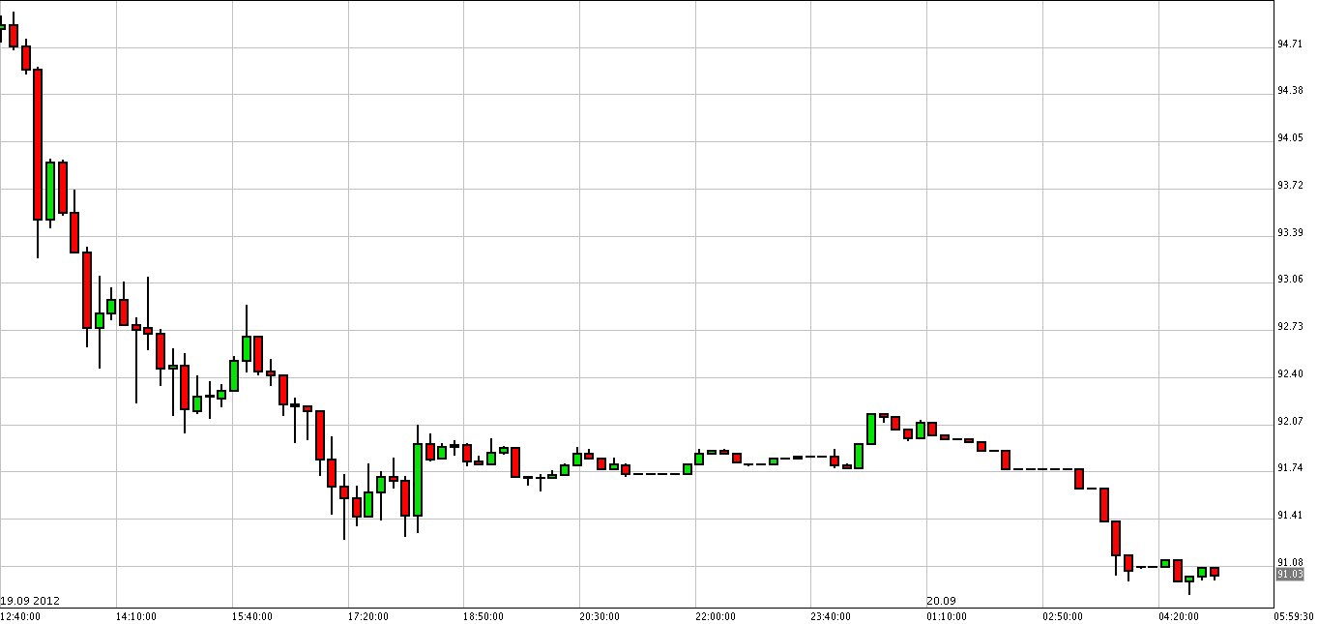Viewport: 1318px width, 624px height.
Task: Click the 20.09 date label
Action: pos(941,601)
